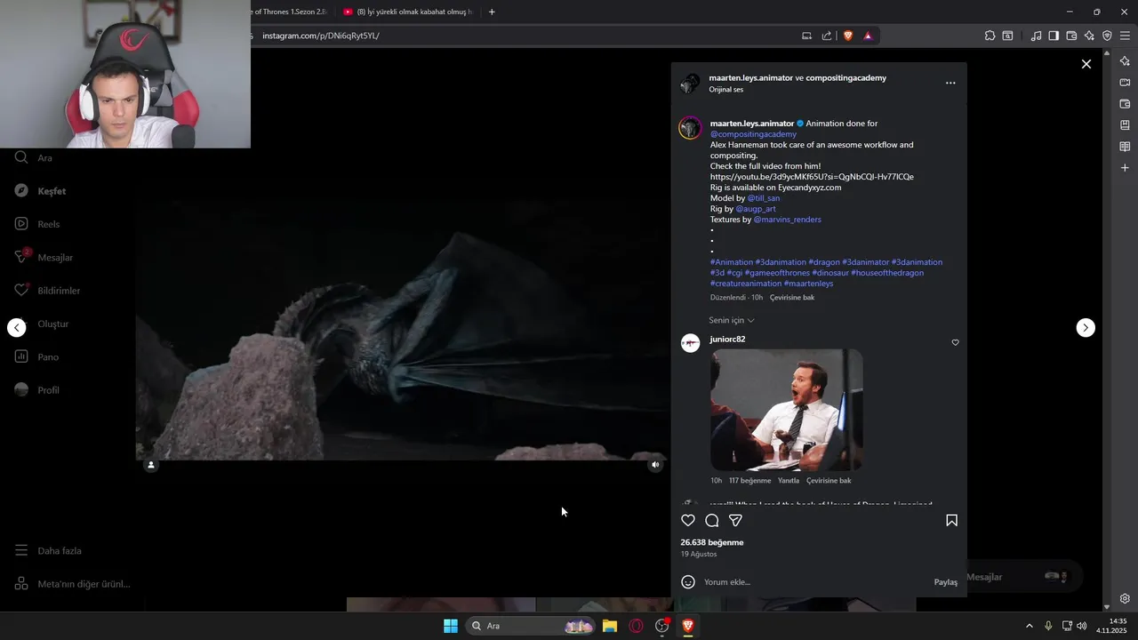Click the Yorum ekle comment field
Viewport: 1138px width, 640px height.
(x=814, y=582)
